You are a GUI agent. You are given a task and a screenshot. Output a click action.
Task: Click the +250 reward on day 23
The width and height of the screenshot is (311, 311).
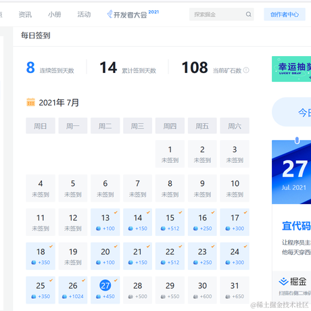coord(206,262)
